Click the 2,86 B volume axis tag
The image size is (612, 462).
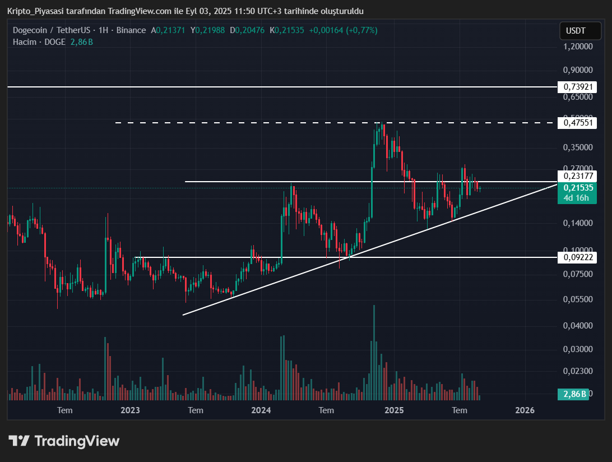[573, 394]
